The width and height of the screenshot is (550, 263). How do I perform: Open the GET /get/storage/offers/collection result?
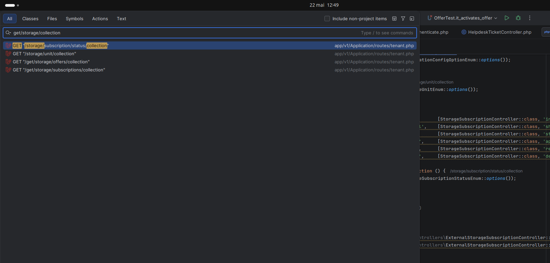210,62
